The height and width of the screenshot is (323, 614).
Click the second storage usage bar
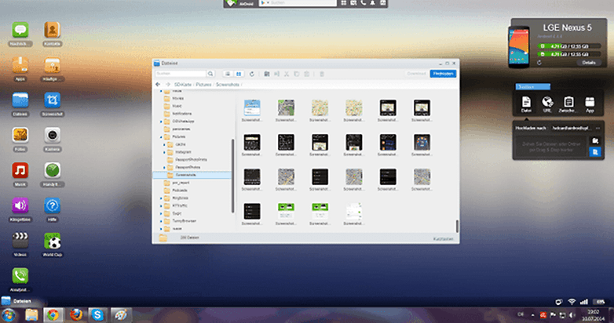point(569,54)
